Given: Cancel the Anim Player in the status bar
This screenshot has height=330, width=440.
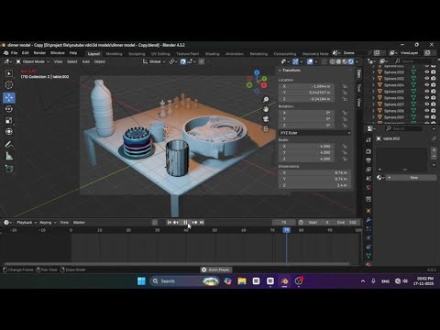Looking at the screenshot, I should [203, 269].
